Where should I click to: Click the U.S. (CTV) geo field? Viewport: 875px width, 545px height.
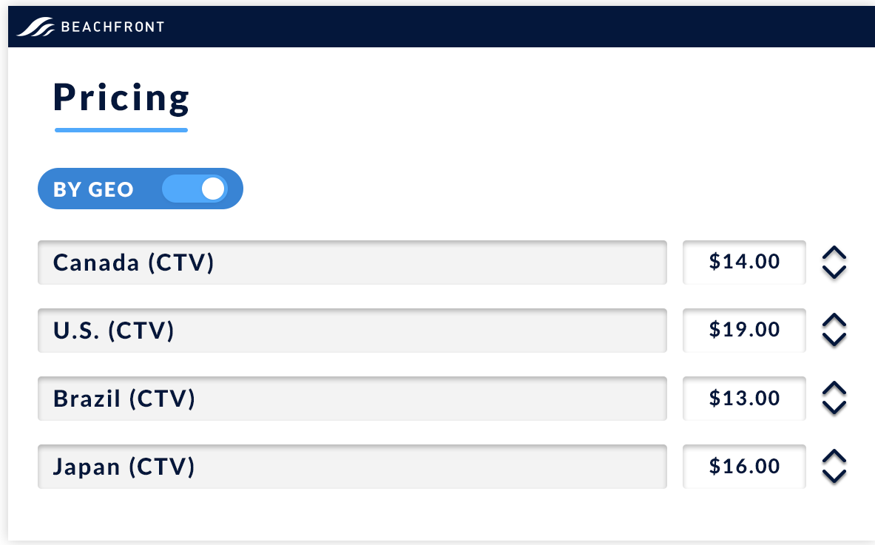coord(352,331)
